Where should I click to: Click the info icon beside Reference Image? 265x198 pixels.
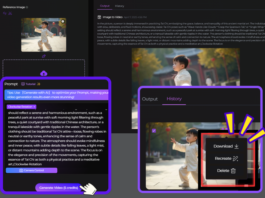pos(27,7)
